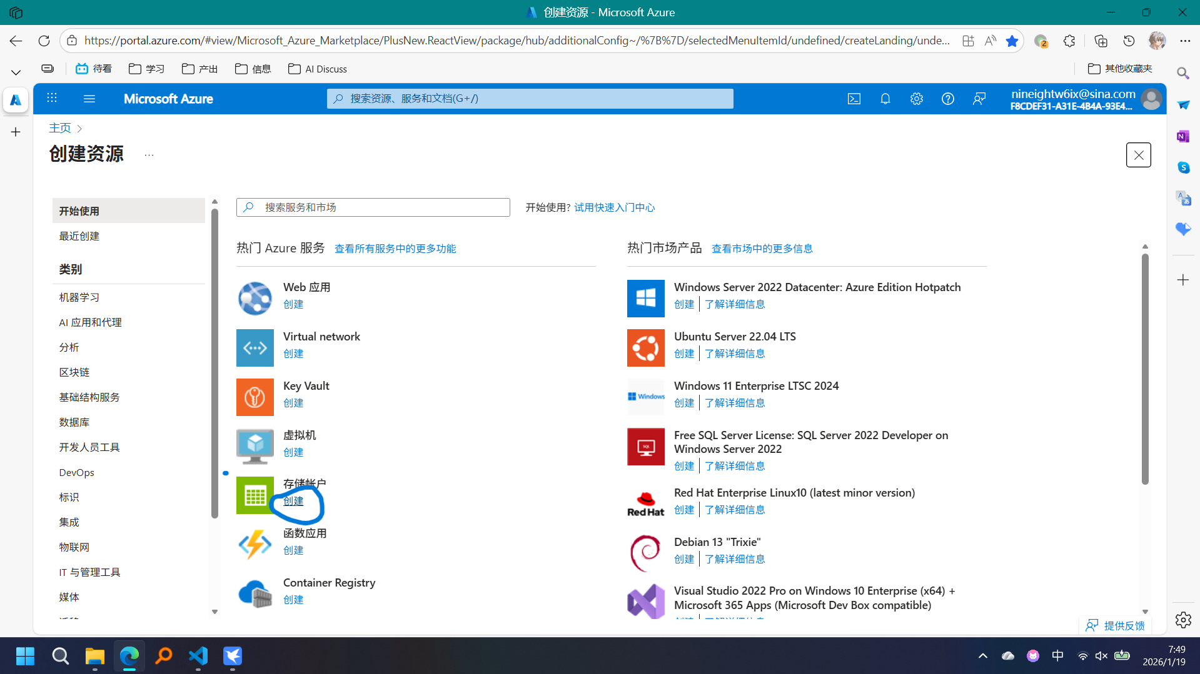Select 最近创建 in the left menu
The width and height of the screenshot is (1200, 674).
79,236
